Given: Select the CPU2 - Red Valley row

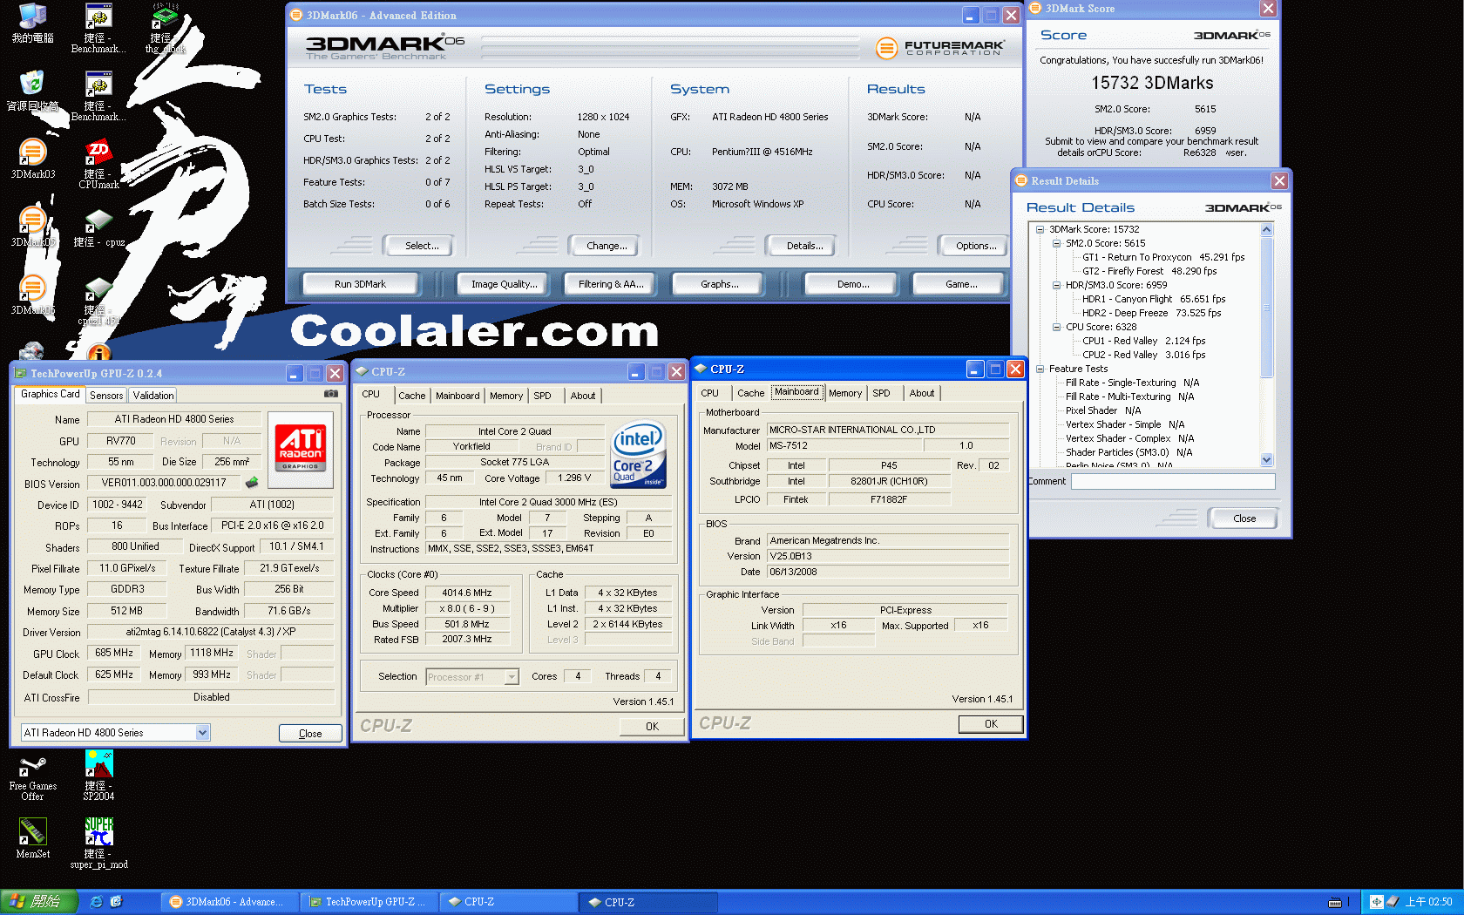Looking at the screenshot, I should click(x=1143, y=356).
